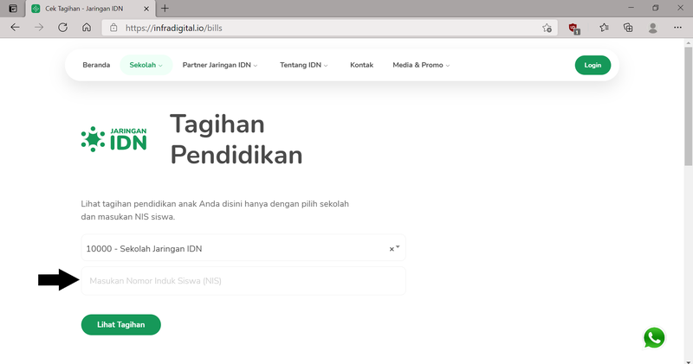This screenshot has height=364, width=693.
Task: Expand the Media & Promo menu
Action: [x=421, y=65]
